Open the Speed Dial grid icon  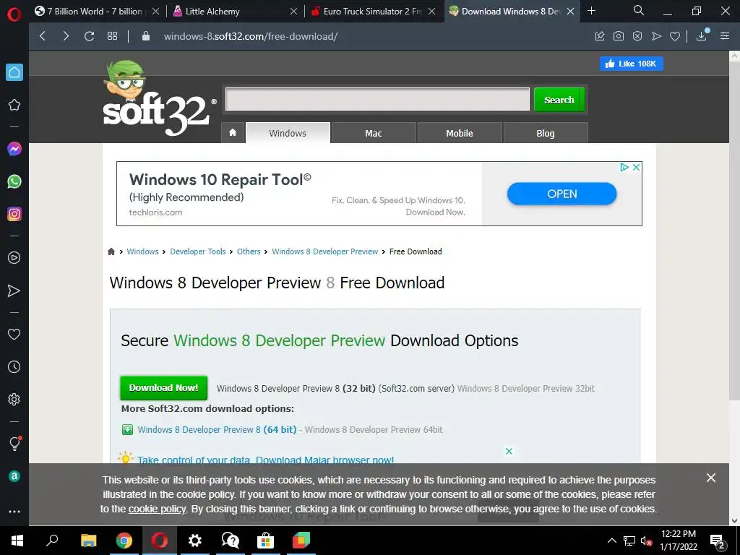[x=112, y=36]
